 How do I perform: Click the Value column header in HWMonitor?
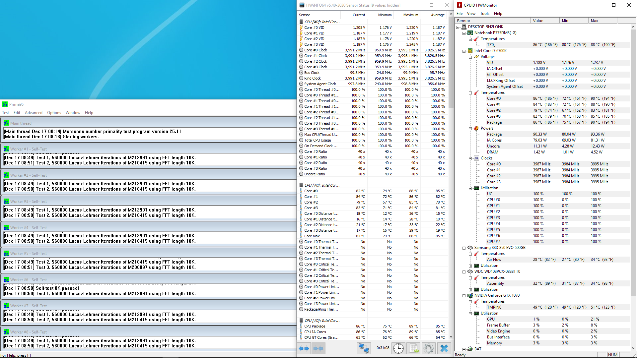click(x=545, y=21)
